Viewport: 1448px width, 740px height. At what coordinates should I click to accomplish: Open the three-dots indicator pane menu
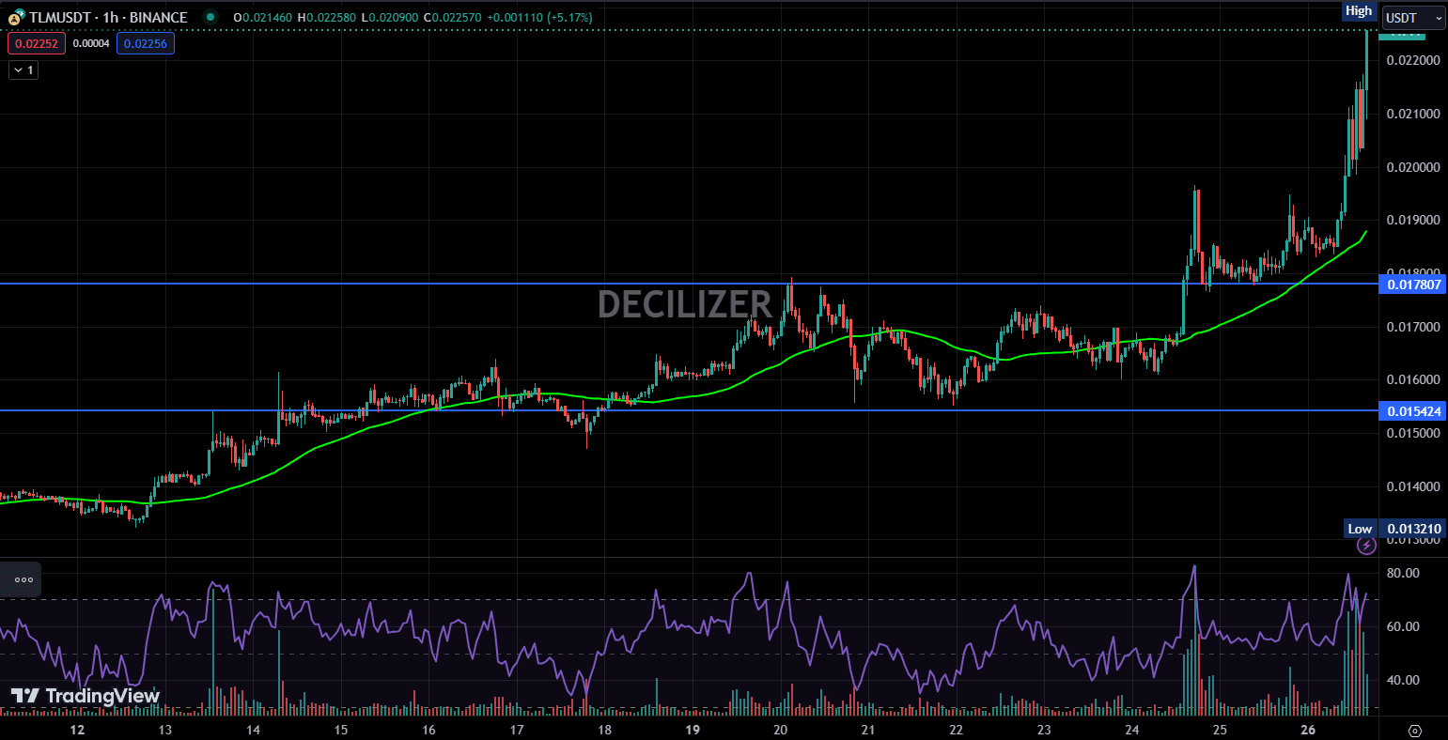coord(23,579)
